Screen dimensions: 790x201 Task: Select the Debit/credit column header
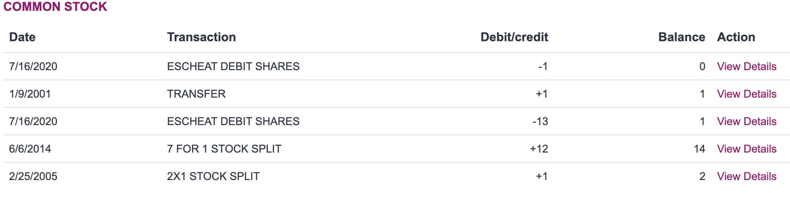coord(514,37)
